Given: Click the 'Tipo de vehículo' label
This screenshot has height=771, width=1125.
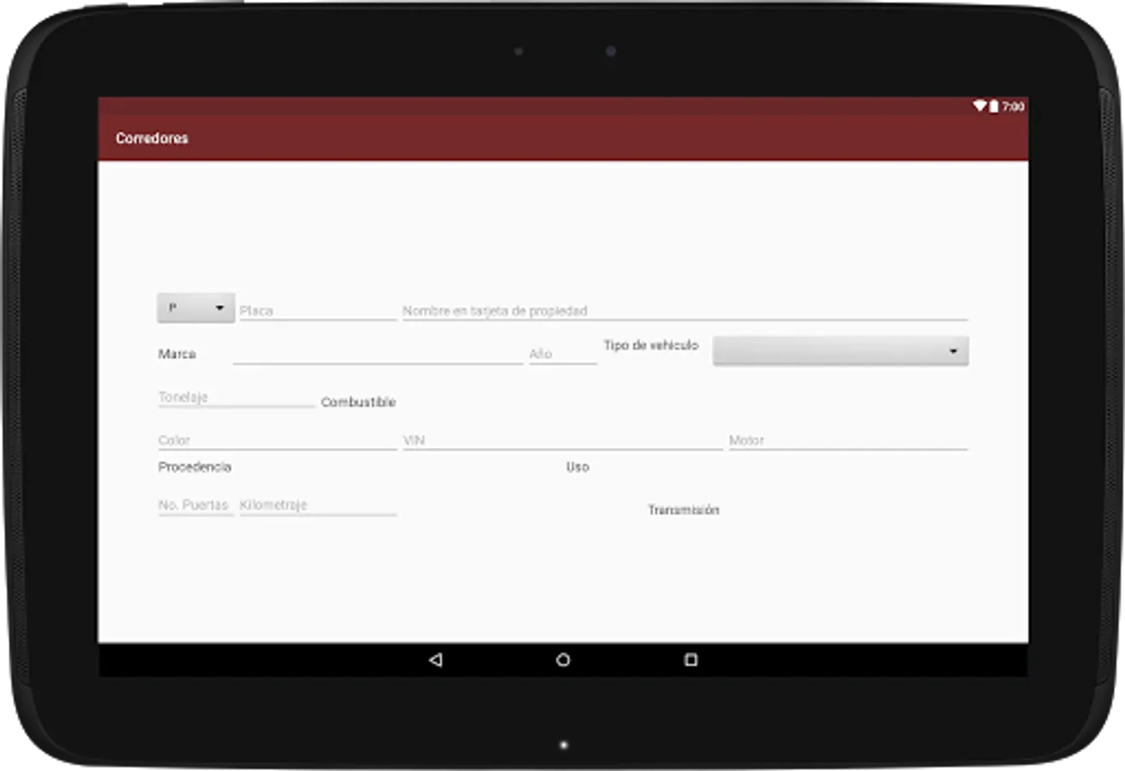Looking at the screenshot, I should 651,345.
